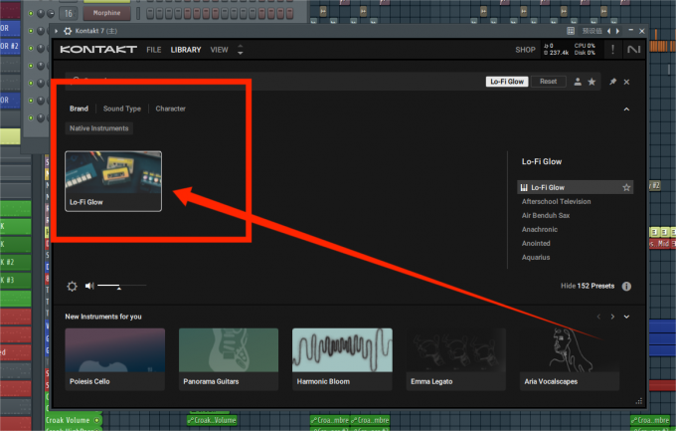
Task: Open the Kontakt 7 plugin gear options
Action: (x=68, y=31)
